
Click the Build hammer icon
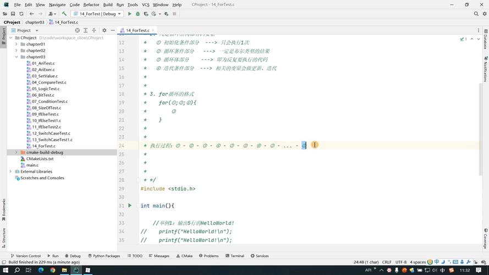click(64, 14)
